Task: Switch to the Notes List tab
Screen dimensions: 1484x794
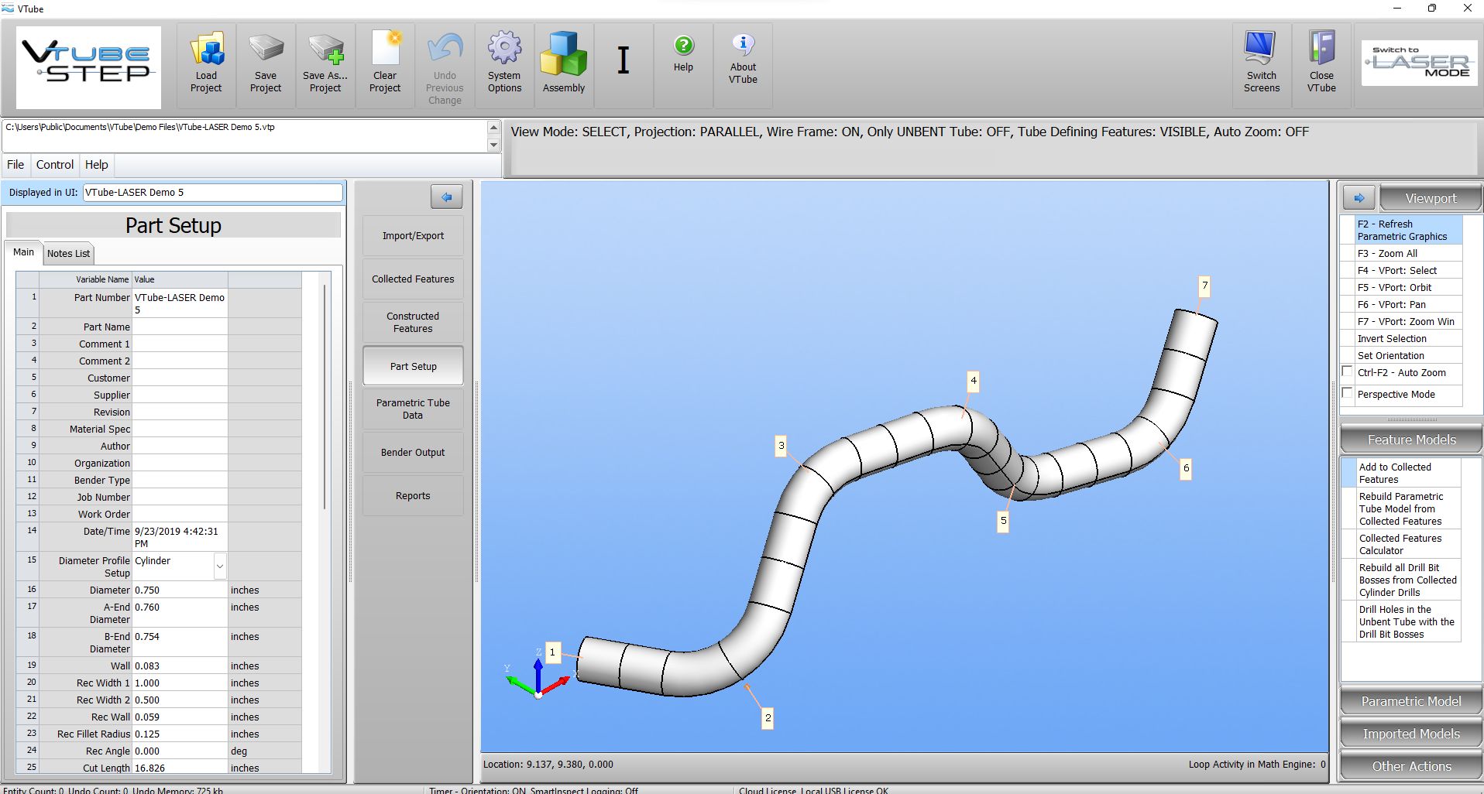Action: pyautogui.click(x=68, y=253)
